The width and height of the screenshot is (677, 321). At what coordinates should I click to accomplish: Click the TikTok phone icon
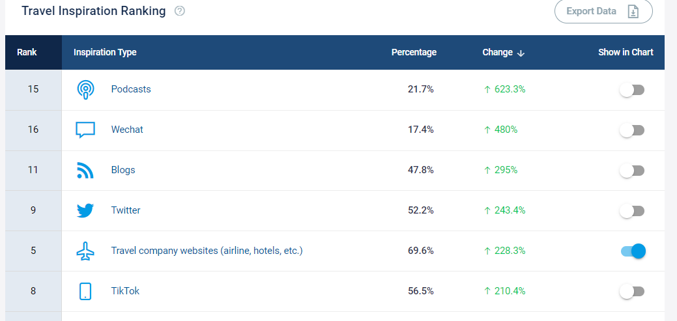(x=85, y=291)
